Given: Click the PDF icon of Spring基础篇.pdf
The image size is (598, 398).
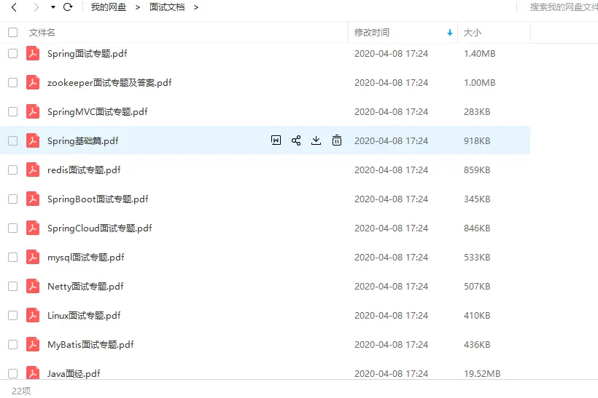Looking at the screenshot, I should 33,140.
